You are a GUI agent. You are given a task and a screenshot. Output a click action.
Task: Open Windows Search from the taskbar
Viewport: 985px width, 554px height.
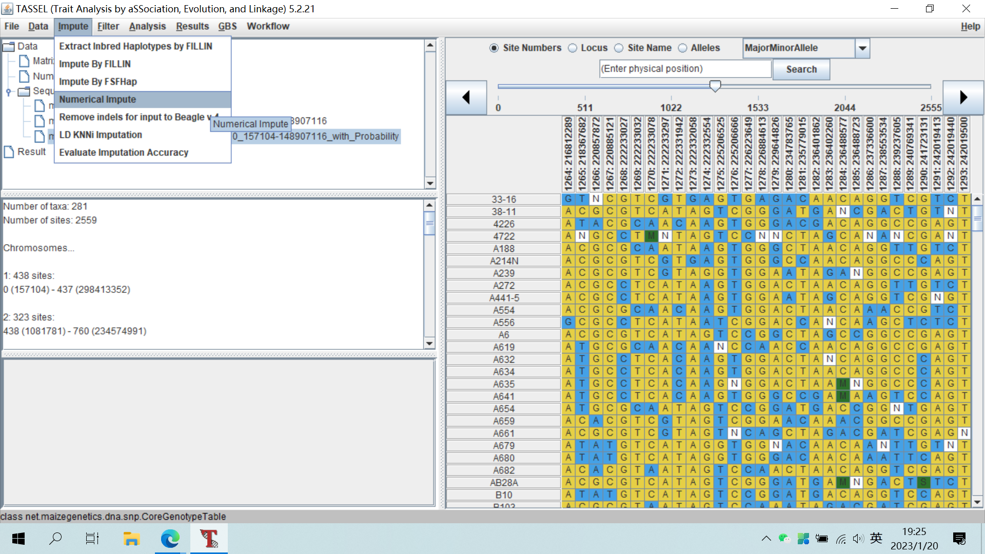(x=55, y=539)
